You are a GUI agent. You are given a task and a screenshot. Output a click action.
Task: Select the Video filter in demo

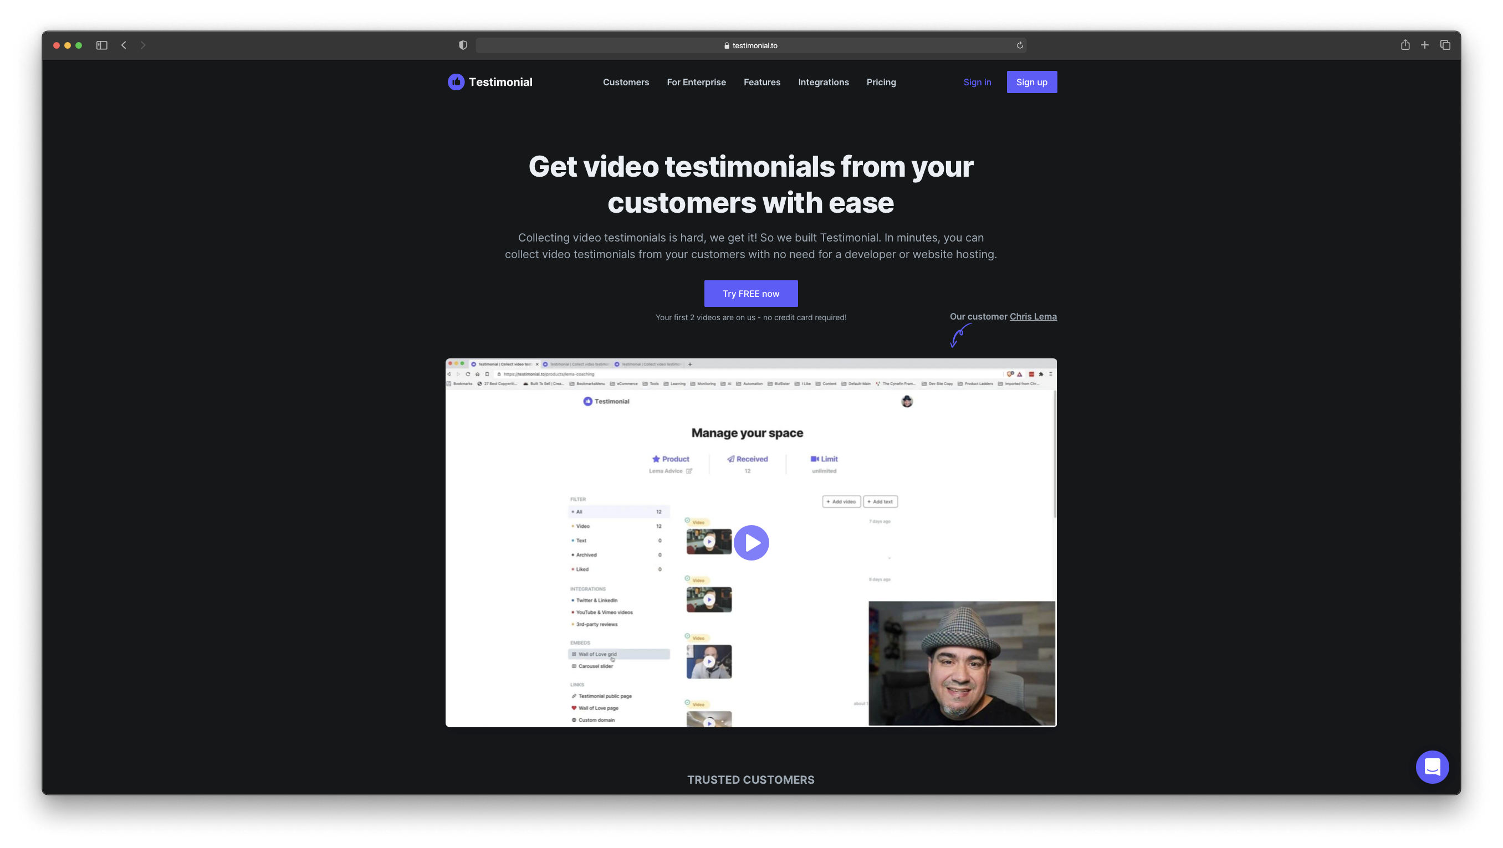618,526
